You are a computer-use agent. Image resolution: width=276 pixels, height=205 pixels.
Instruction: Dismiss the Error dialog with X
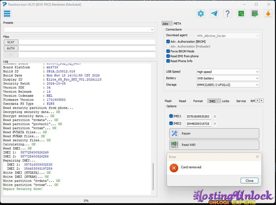tap(257, 157)
